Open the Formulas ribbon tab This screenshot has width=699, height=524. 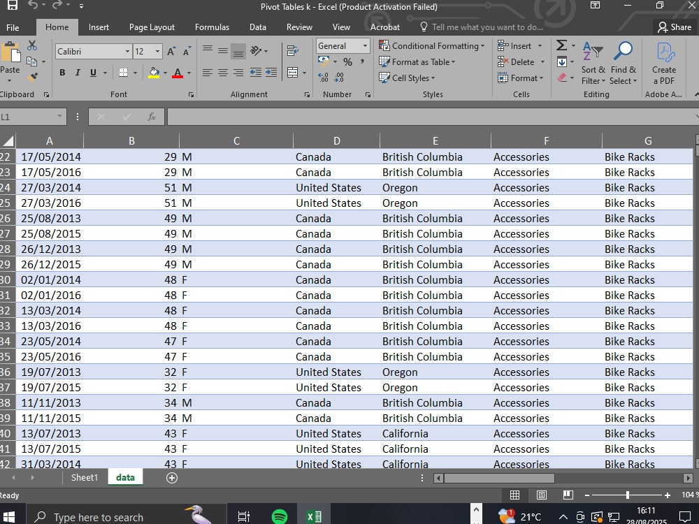(212, 27)
